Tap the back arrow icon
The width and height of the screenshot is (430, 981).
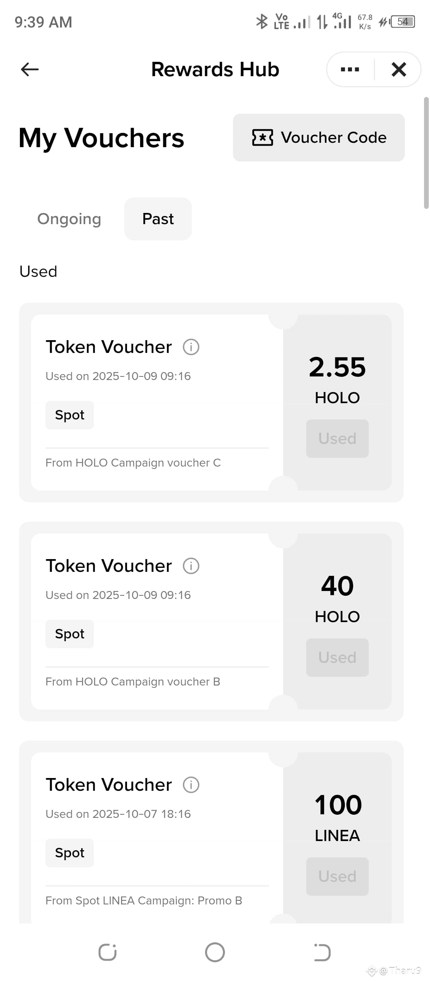(30, 69)
